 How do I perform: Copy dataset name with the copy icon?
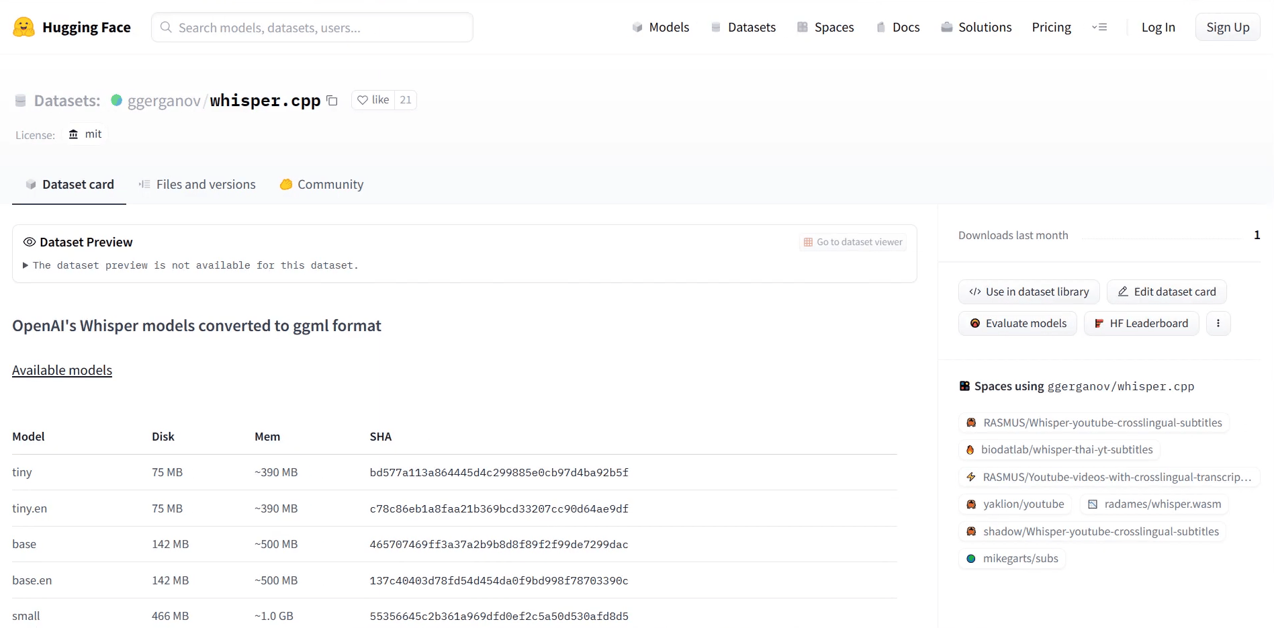point(332,100)
